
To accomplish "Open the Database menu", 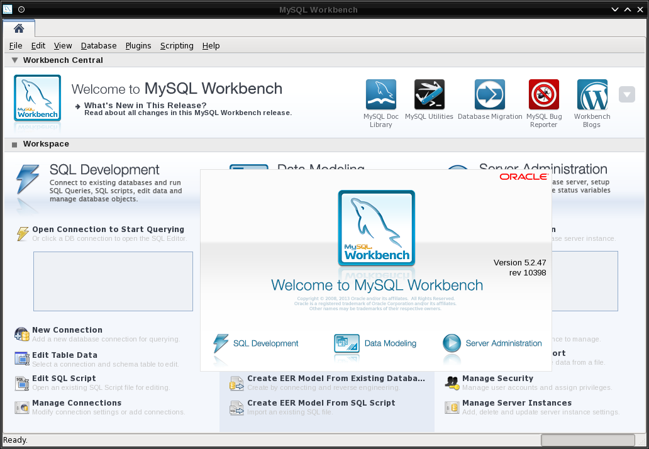I will 99,45.
